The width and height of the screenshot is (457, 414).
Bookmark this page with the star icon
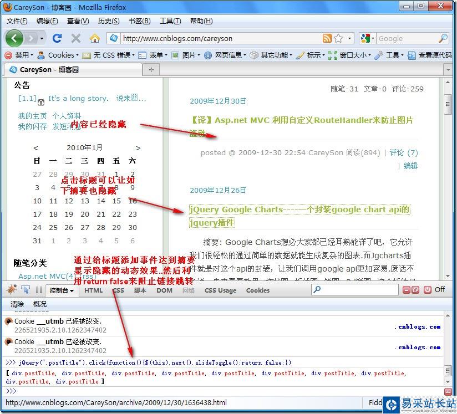coord(338,38)
